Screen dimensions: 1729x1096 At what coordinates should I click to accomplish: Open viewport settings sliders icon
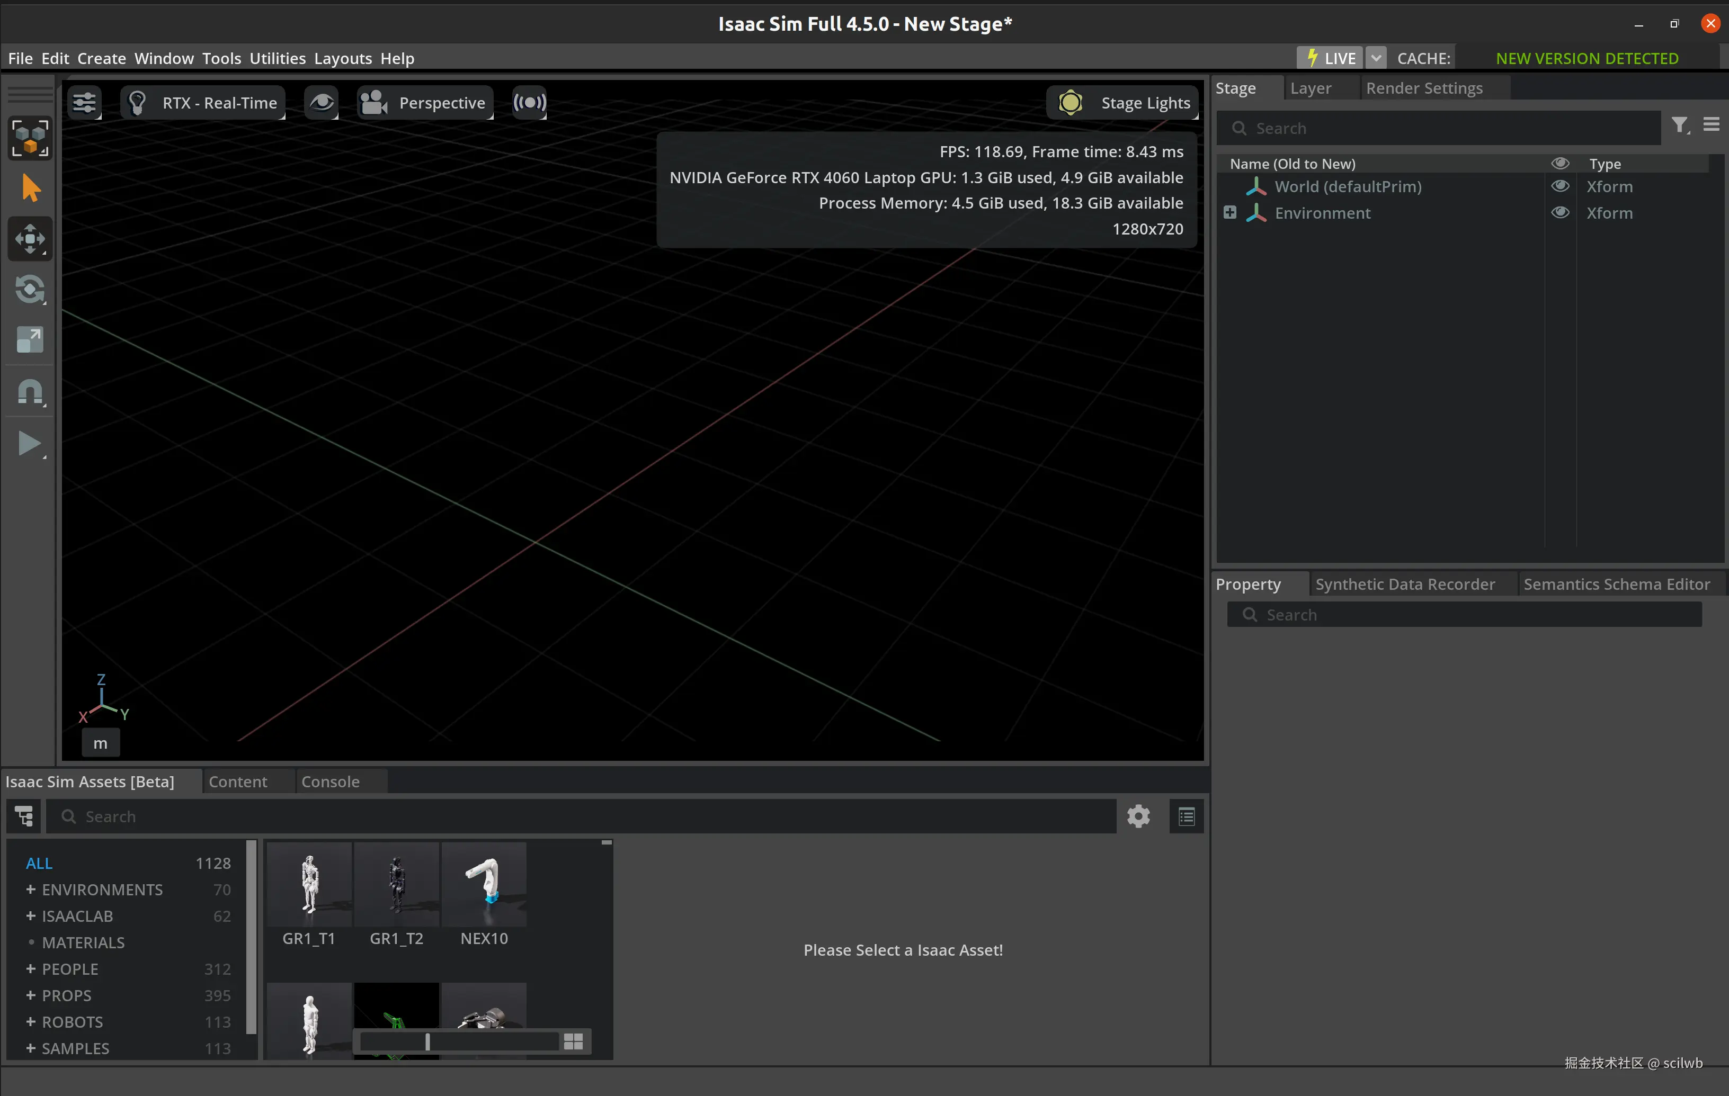point(84,103)
